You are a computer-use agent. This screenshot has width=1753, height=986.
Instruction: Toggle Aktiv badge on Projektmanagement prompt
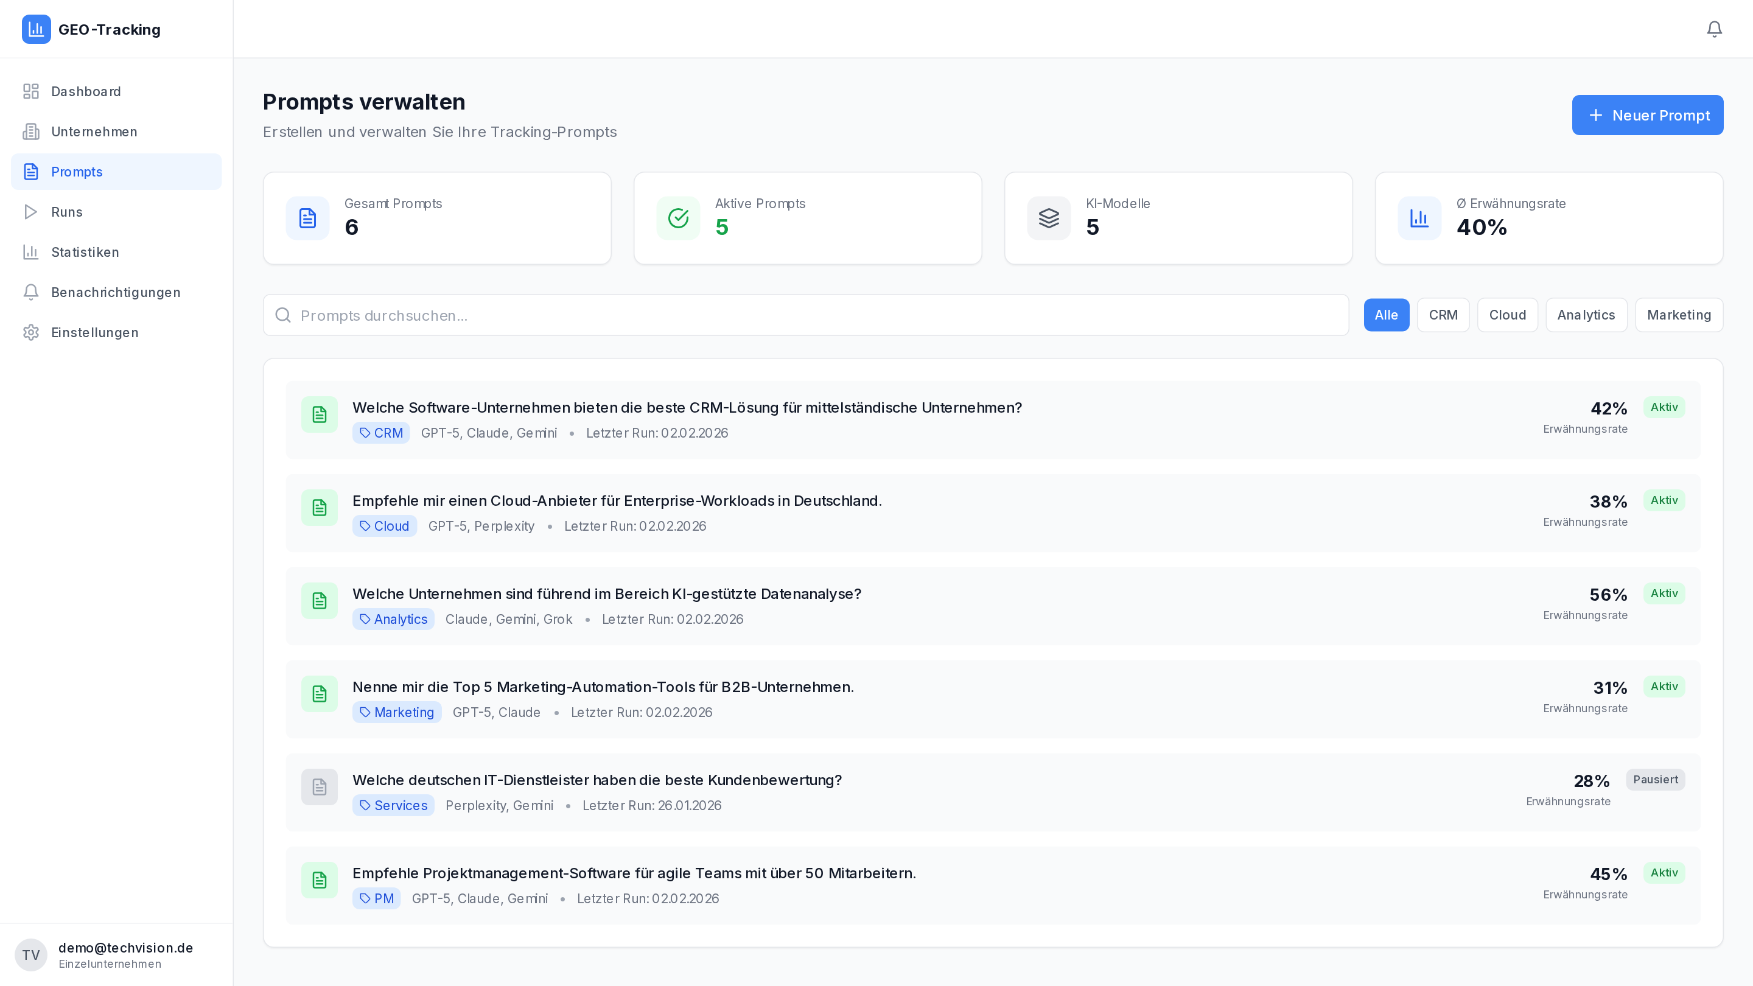(1663, 873)
